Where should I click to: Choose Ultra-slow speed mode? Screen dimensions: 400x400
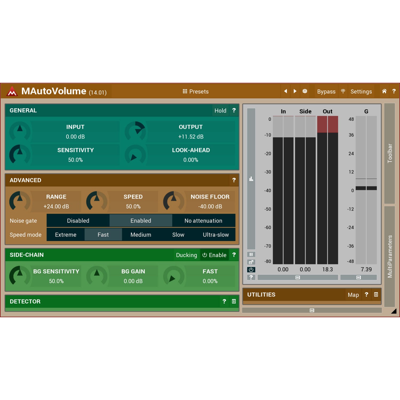pos(216,235)
